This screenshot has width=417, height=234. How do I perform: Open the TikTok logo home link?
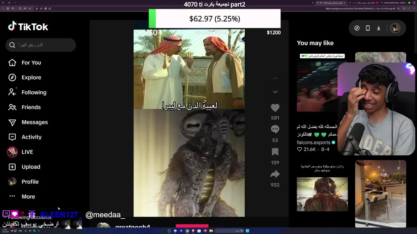point(28,27)
